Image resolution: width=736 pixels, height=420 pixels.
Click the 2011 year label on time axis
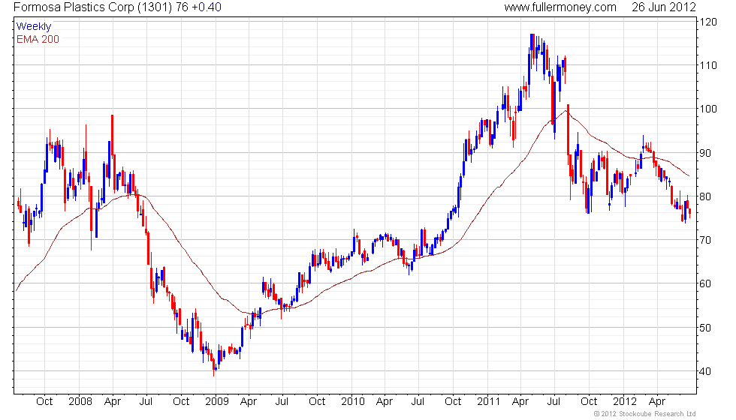489,402
